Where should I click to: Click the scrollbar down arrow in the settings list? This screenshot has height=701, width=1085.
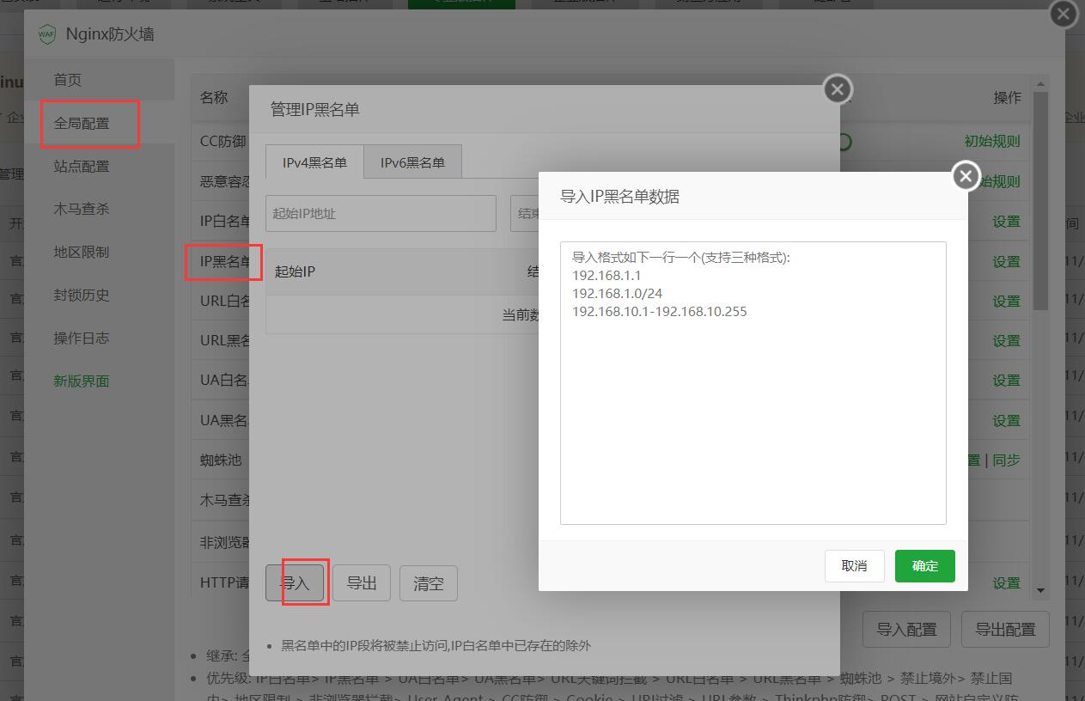[x=1041, y=591]
